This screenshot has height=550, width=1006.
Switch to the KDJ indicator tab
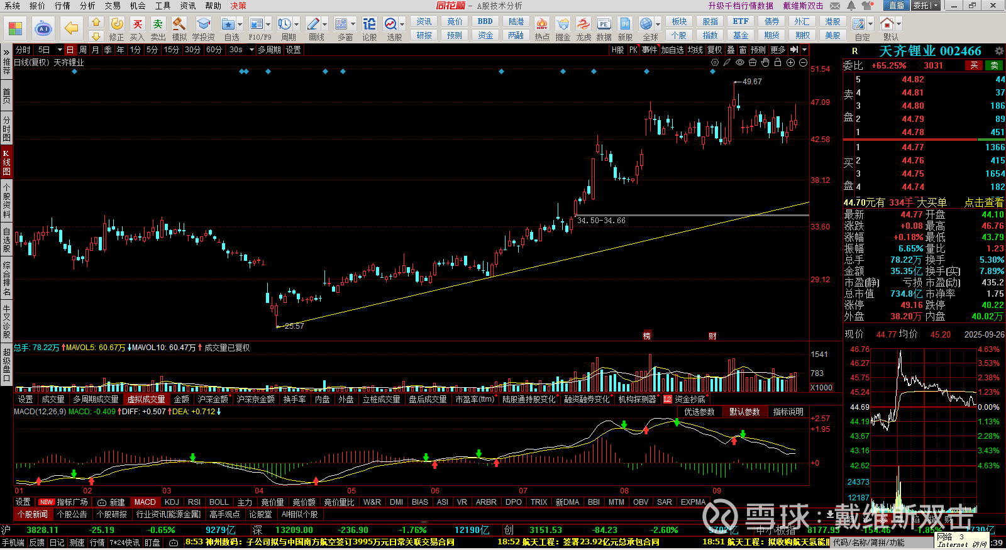[172, 502]
